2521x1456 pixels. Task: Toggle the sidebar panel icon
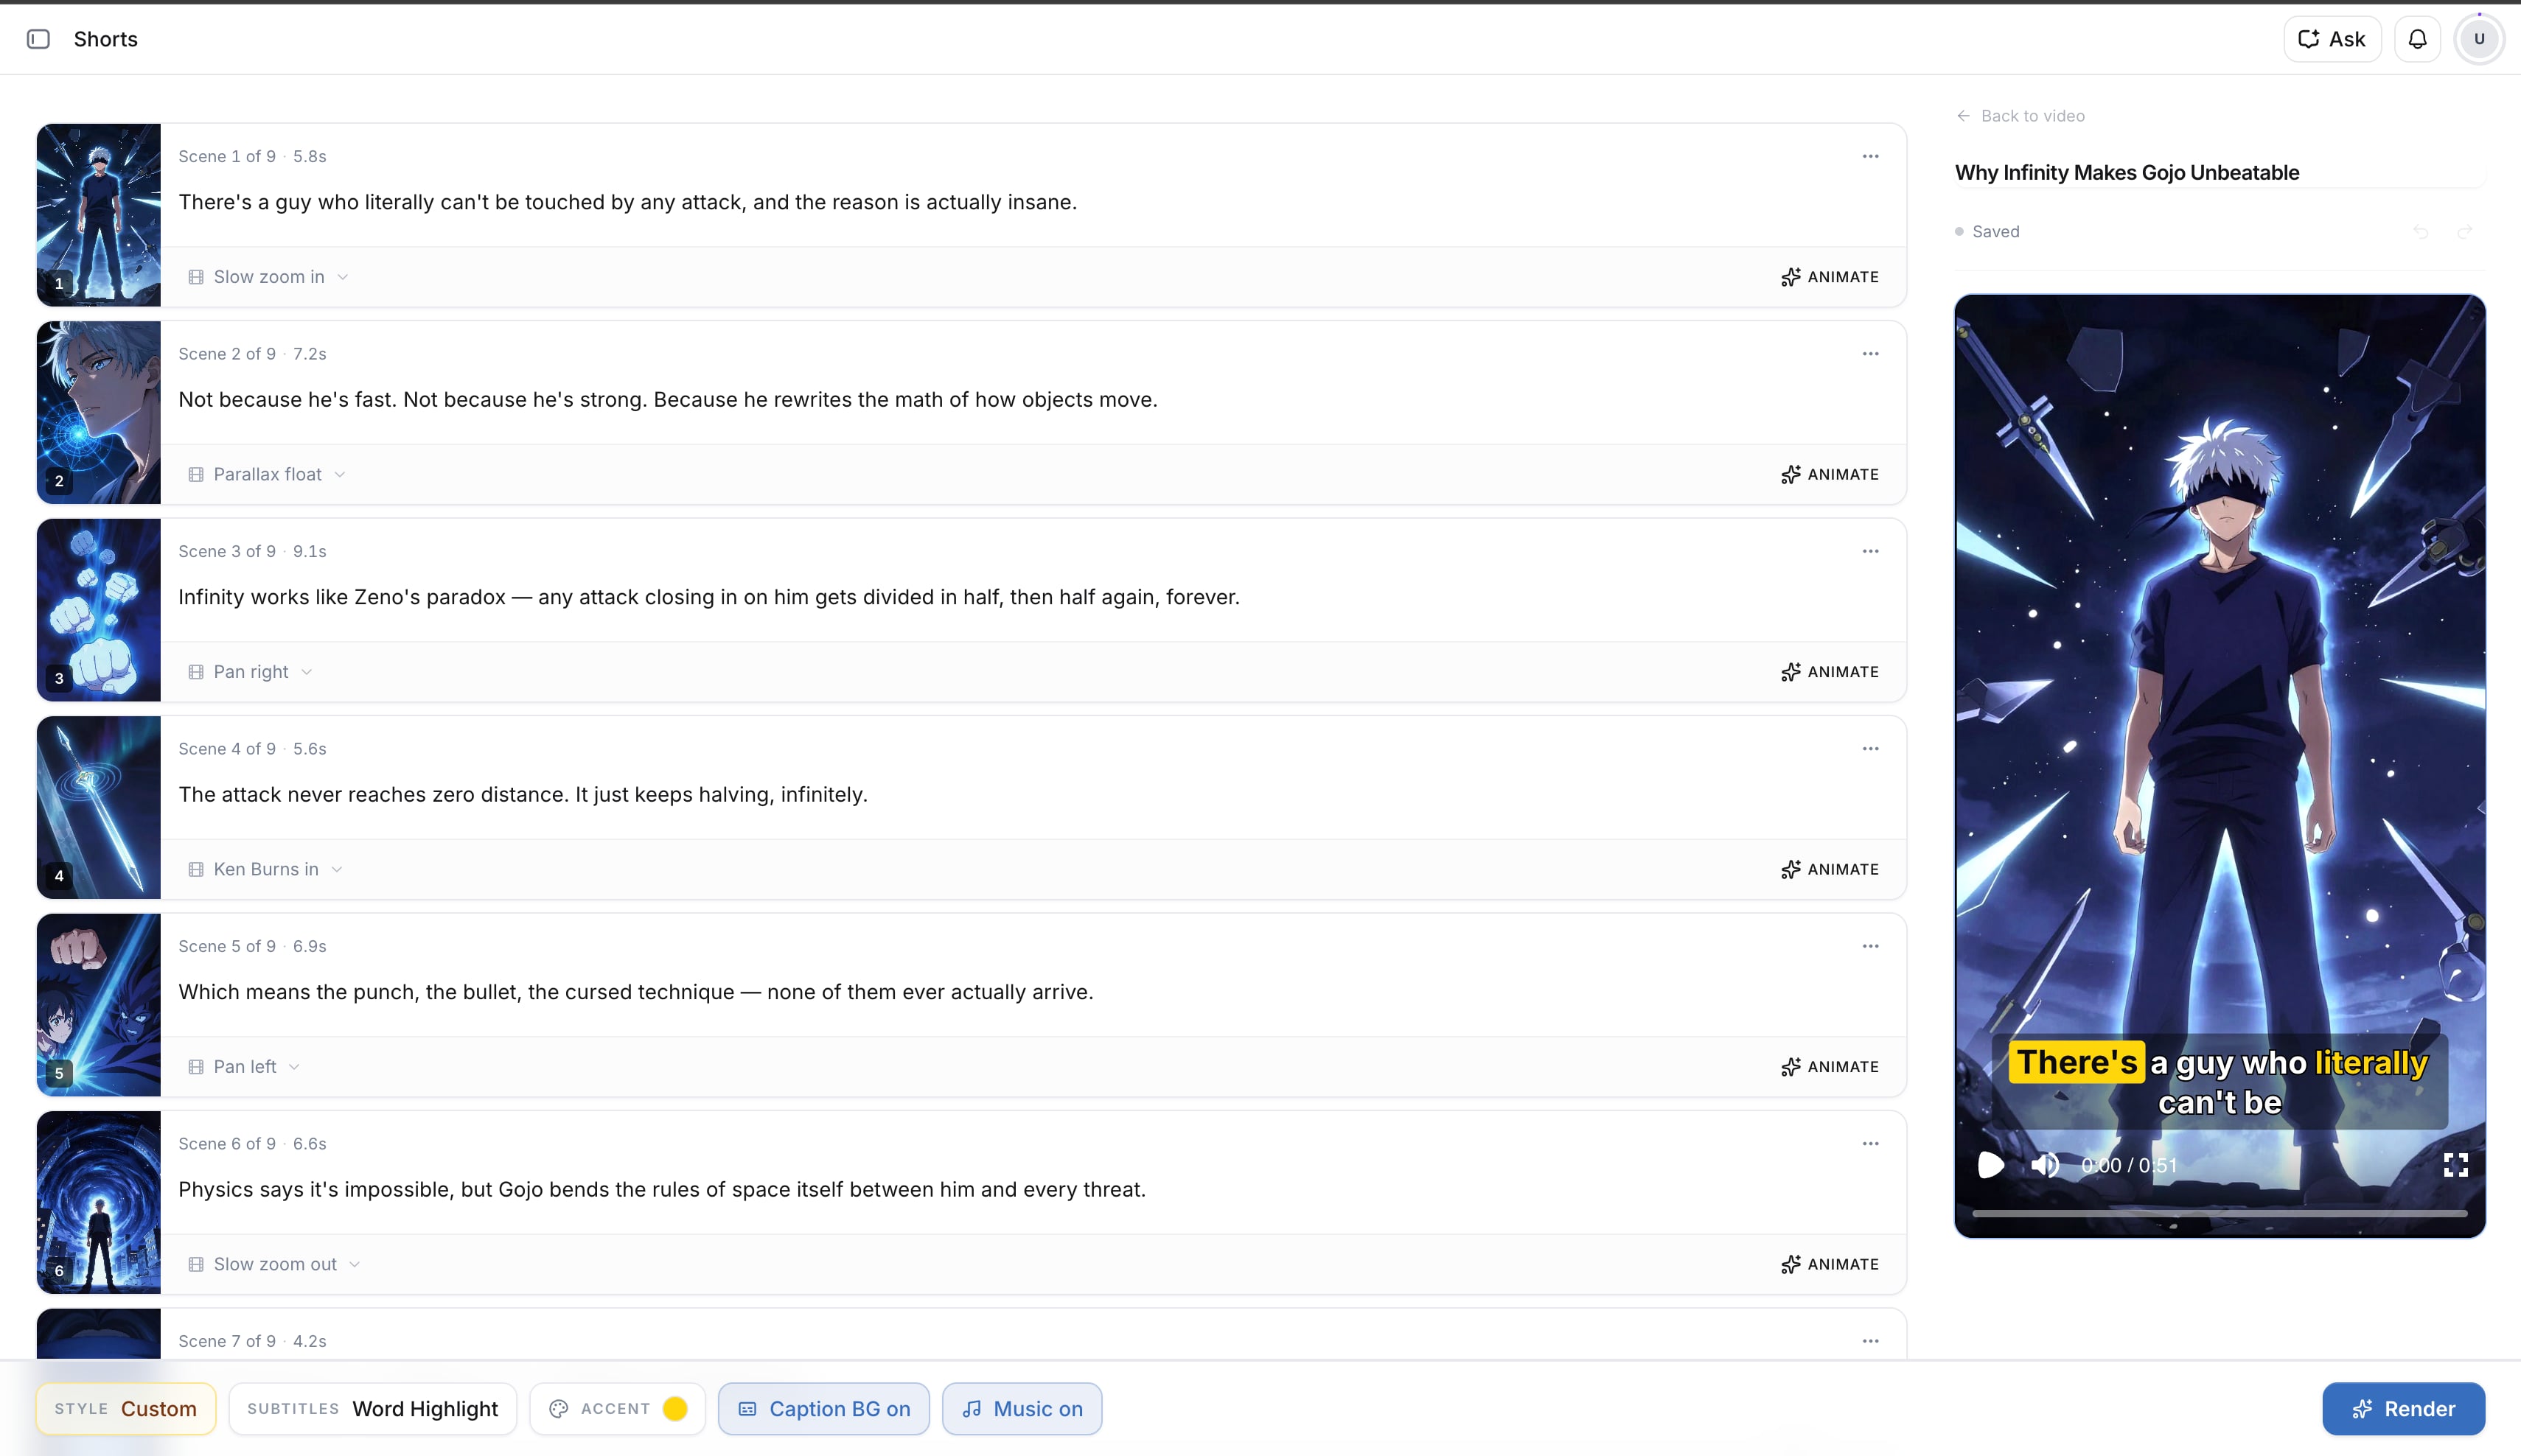pos(38,39)
